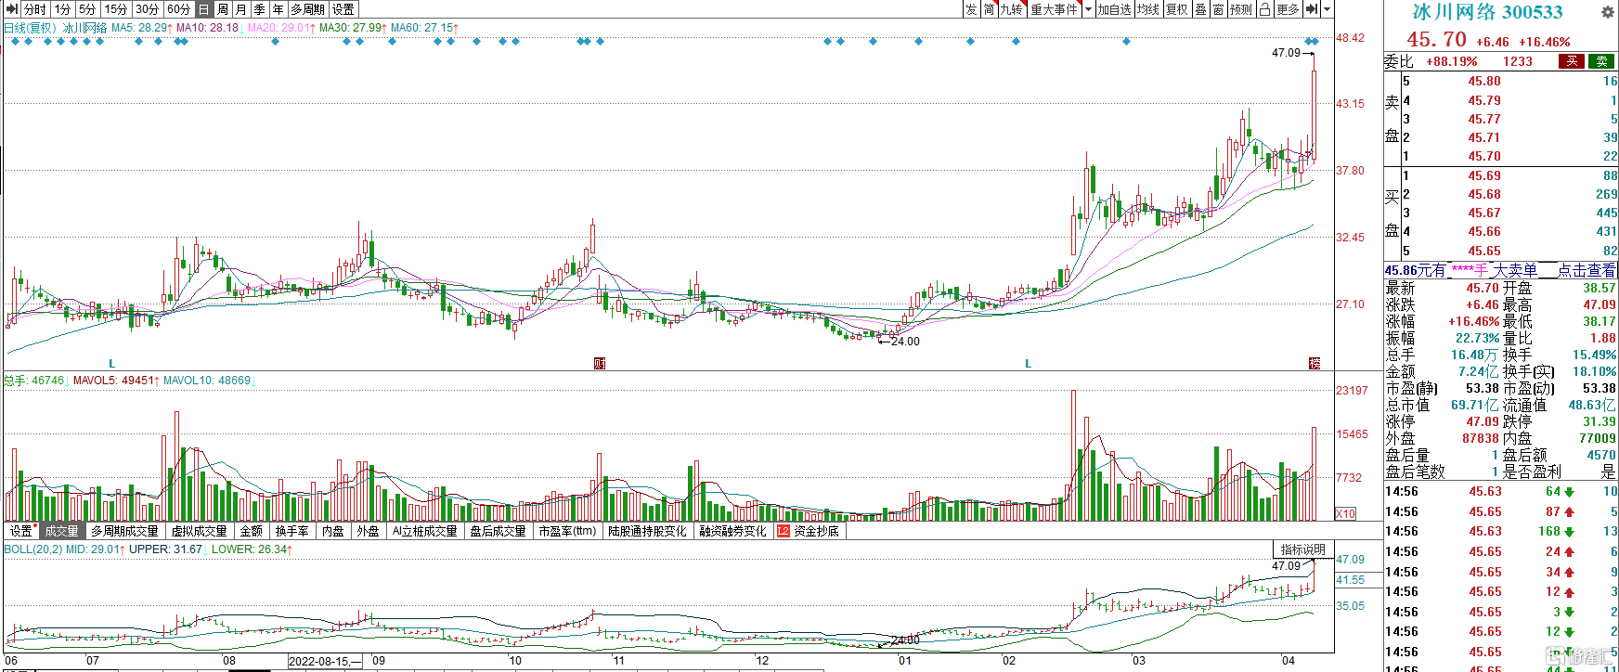Select the 陆股通持股变化 tab
Image resolution: width=1619 pixels, height=672 pixels.
coord(647,531)
